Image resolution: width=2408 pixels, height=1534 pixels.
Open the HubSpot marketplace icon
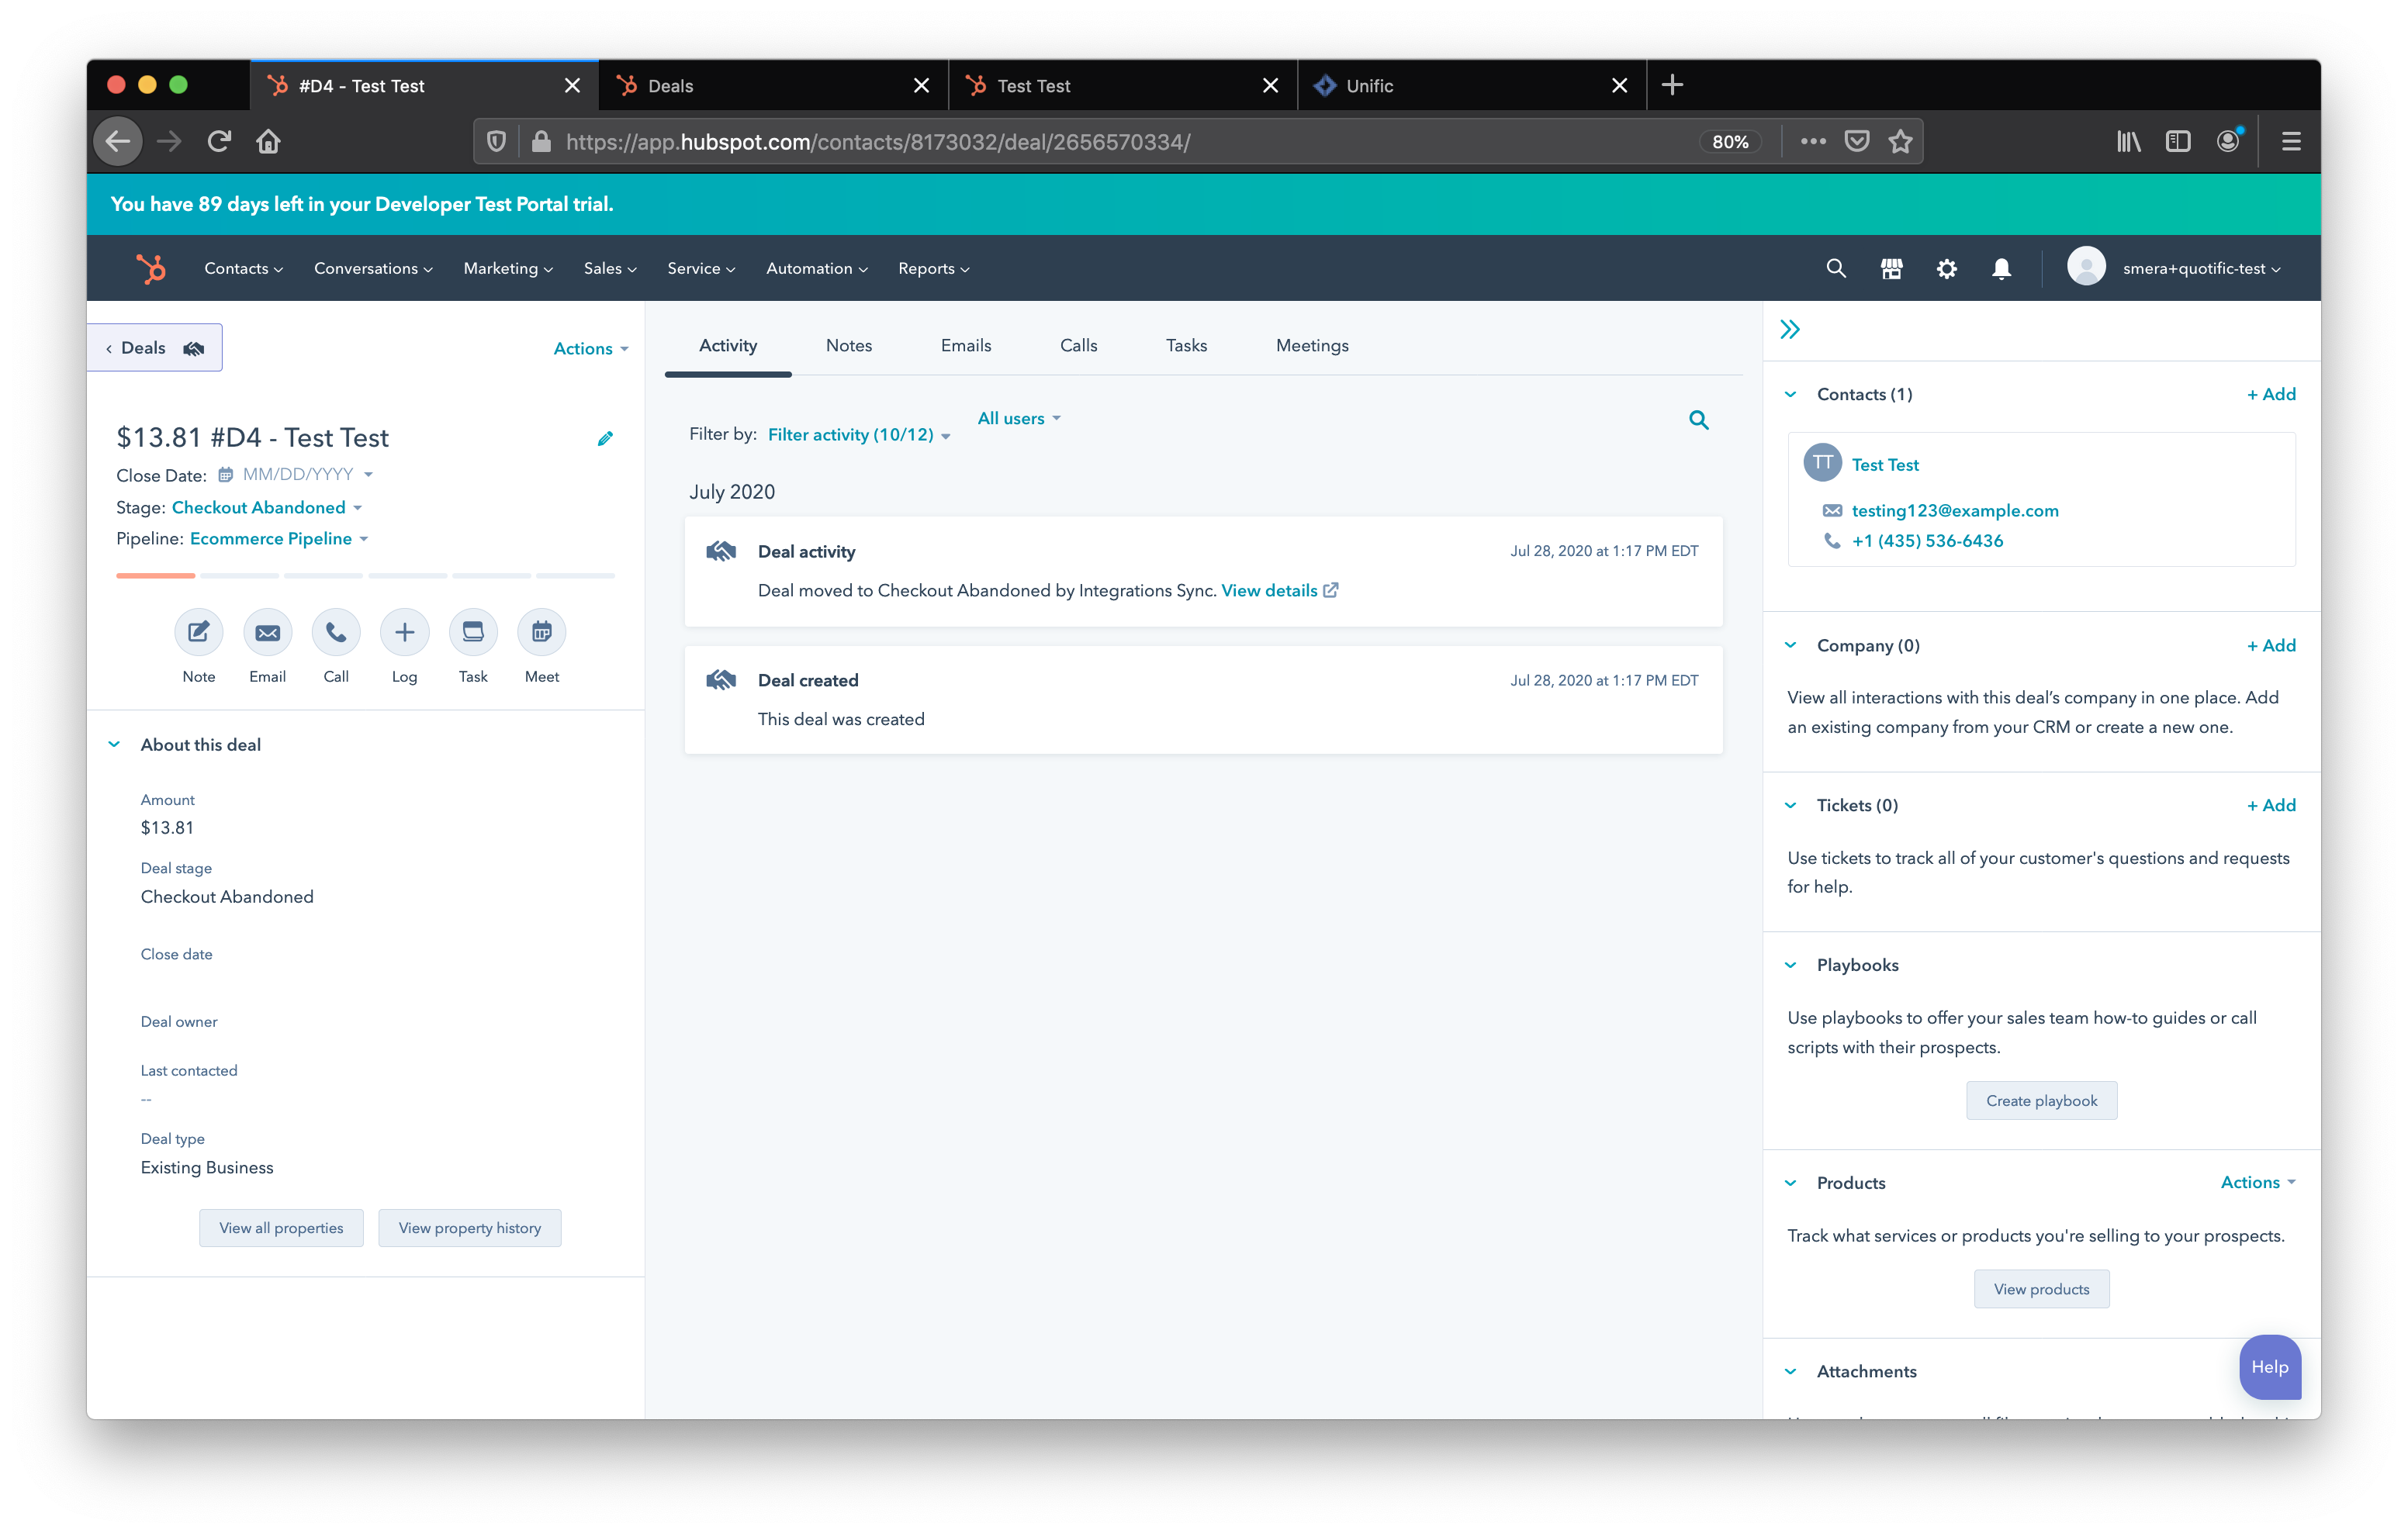[1891, 268]
